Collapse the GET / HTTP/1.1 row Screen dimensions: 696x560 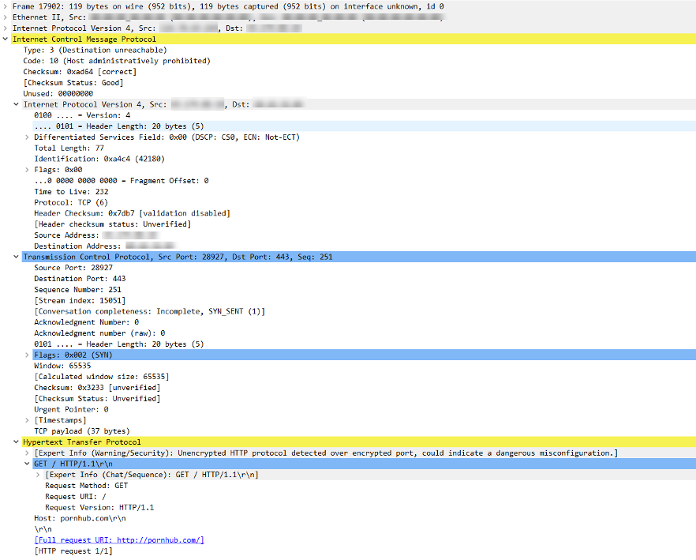[x=27, y=464]
